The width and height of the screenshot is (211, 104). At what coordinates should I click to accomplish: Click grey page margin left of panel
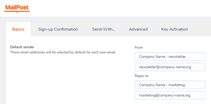pyautogui.click(x=3, y=65)
